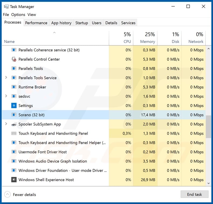Minimize the Task Manager window
The width and height of the screenshot is (213, 204).
[173, 6]
